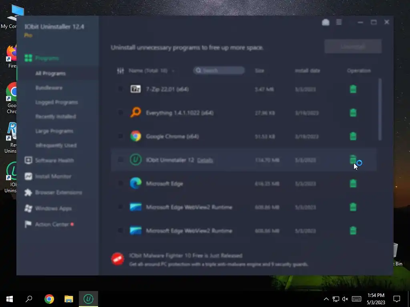Check the box for Microsoft Edge
Image resolution: width=410 pixels, height=307 pixels.
pyautogui.click(x=120, y=183)
